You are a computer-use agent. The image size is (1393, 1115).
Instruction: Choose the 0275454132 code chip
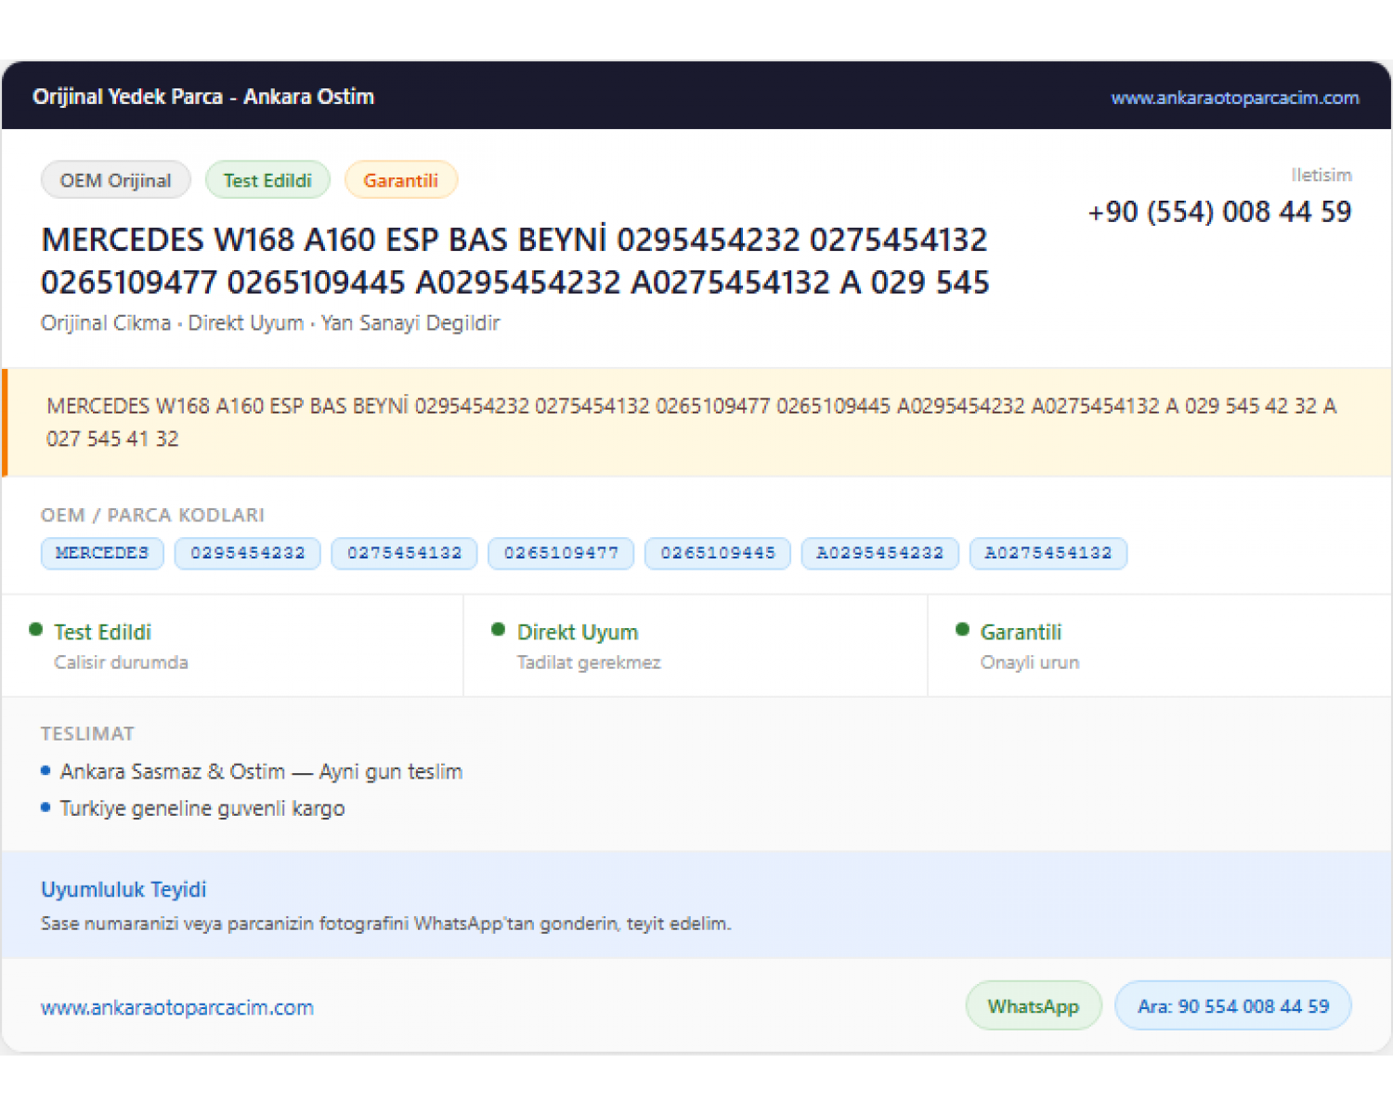[x=404, y=553]
